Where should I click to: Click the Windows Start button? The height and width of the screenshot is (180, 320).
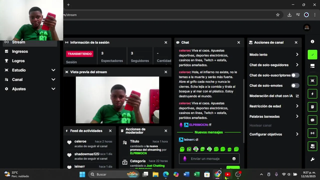click(x=82, y=174)
